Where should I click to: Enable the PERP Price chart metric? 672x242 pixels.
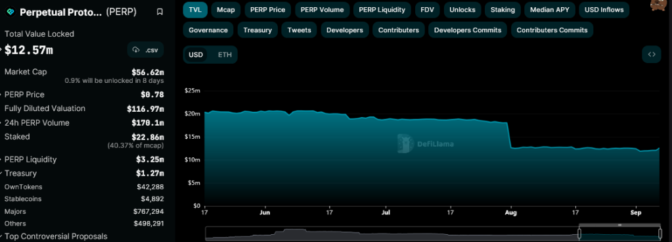268,9
